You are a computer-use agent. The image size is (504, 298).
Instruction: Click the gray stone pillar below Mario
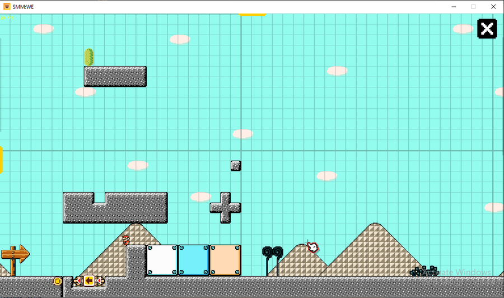136,261
